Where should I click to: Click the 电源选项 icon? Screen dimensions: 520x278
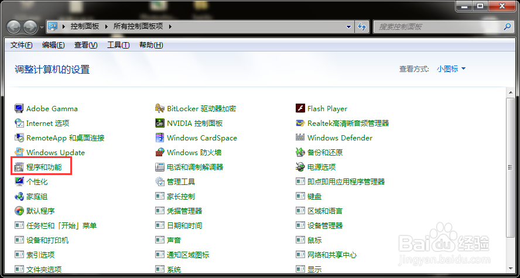(300, 167)
